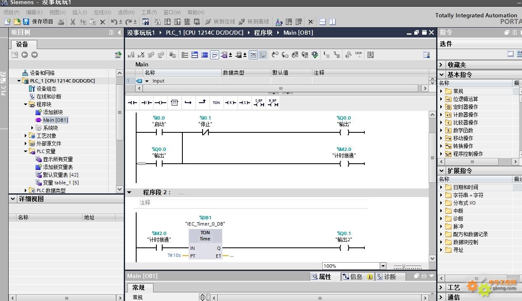
Task: Expand the 外部源文件 folder
Action: pyautogui.click(x=26, y=143)
